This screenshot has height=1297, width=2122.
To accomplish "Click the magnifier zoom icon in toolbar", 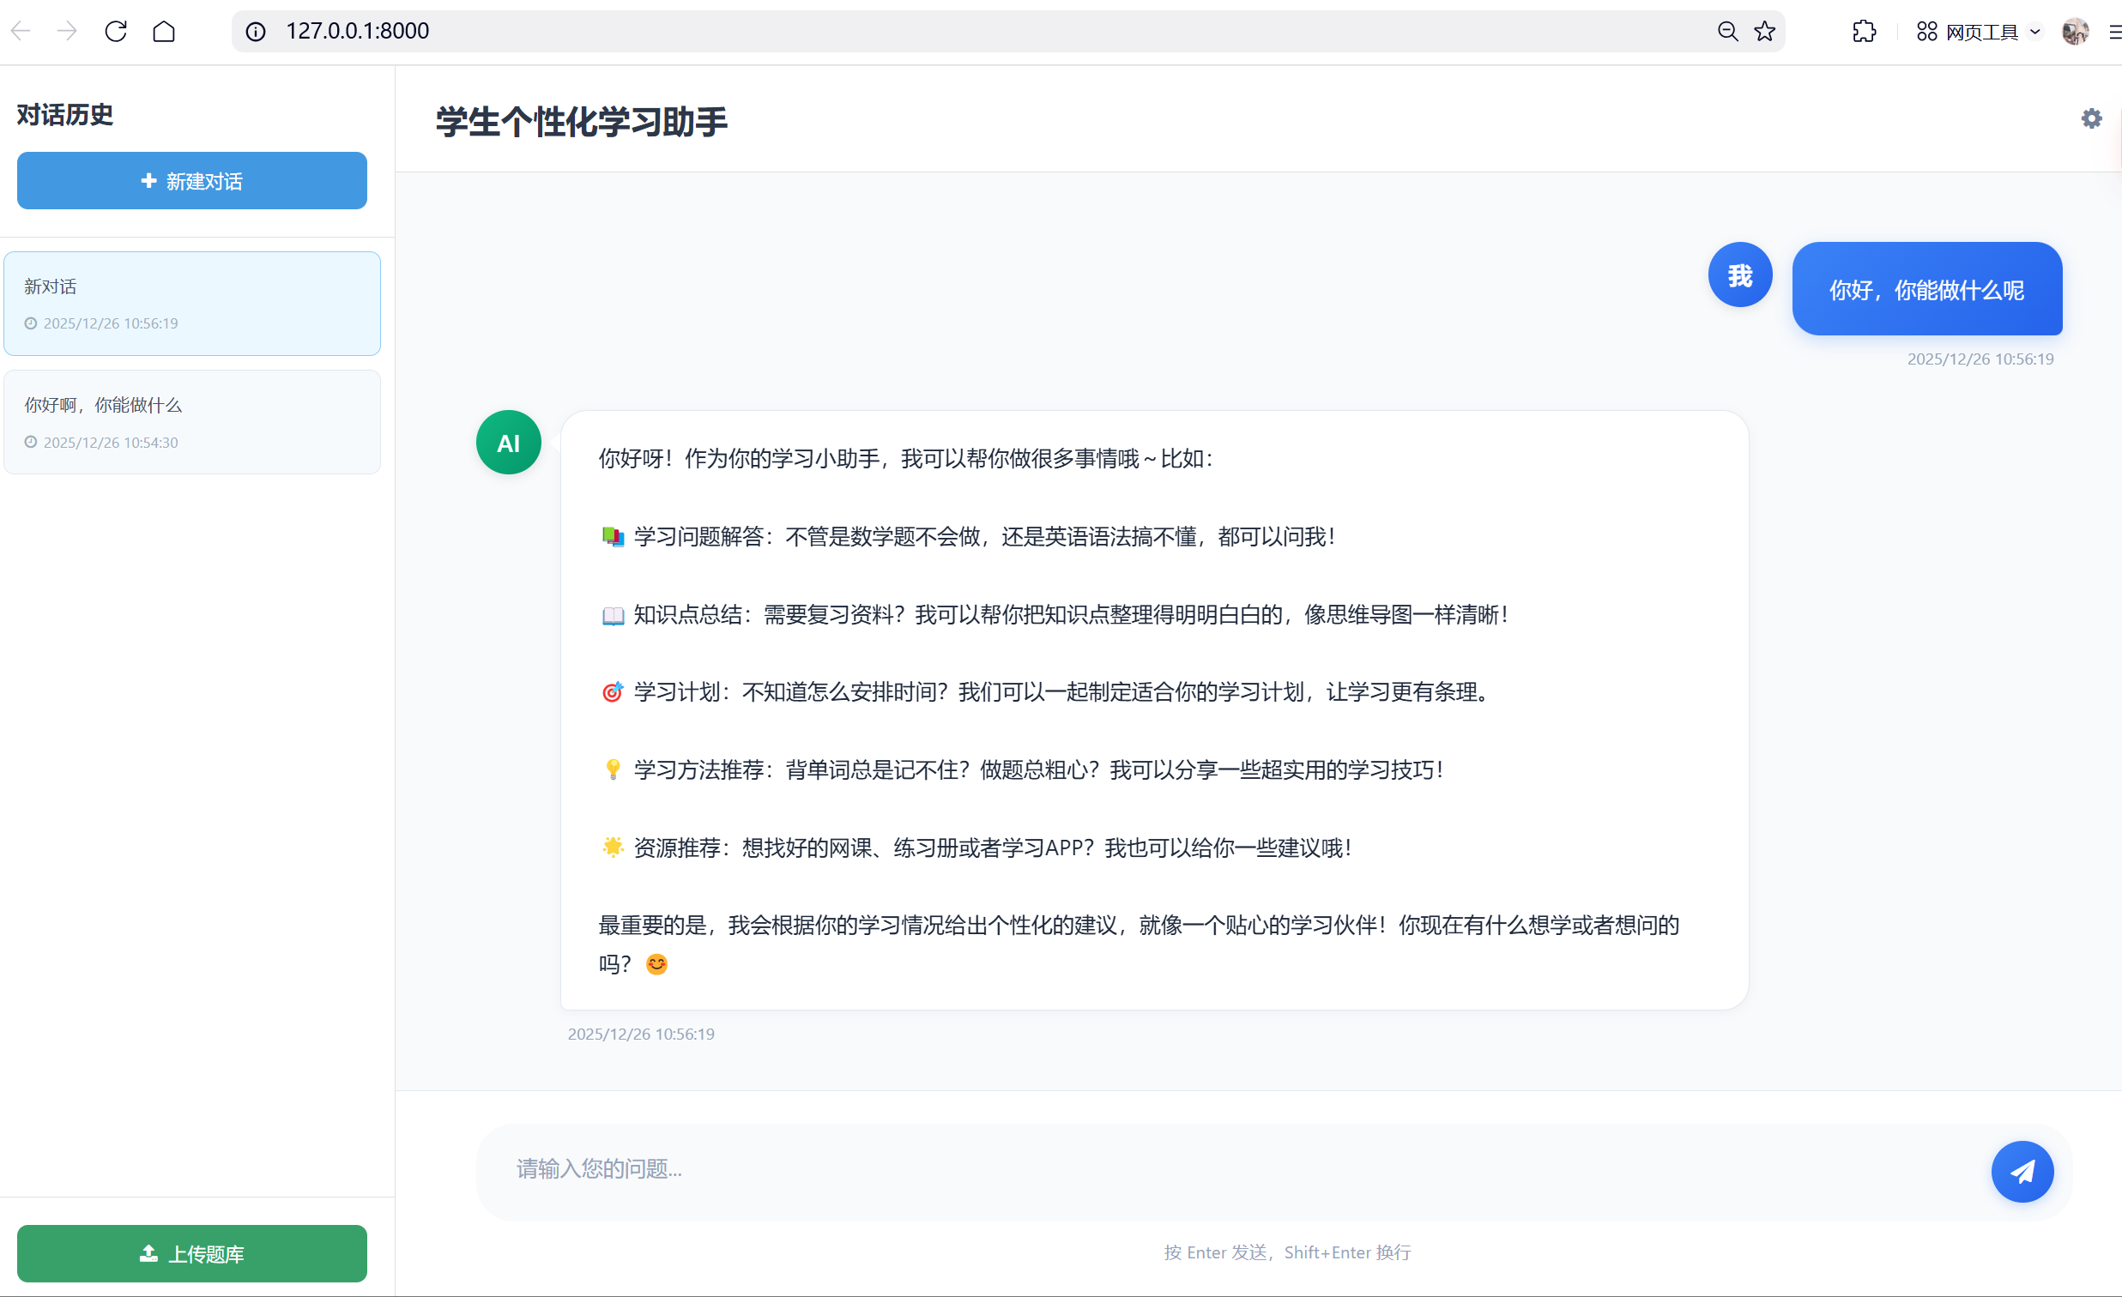I will click(x=1726, y=30).
